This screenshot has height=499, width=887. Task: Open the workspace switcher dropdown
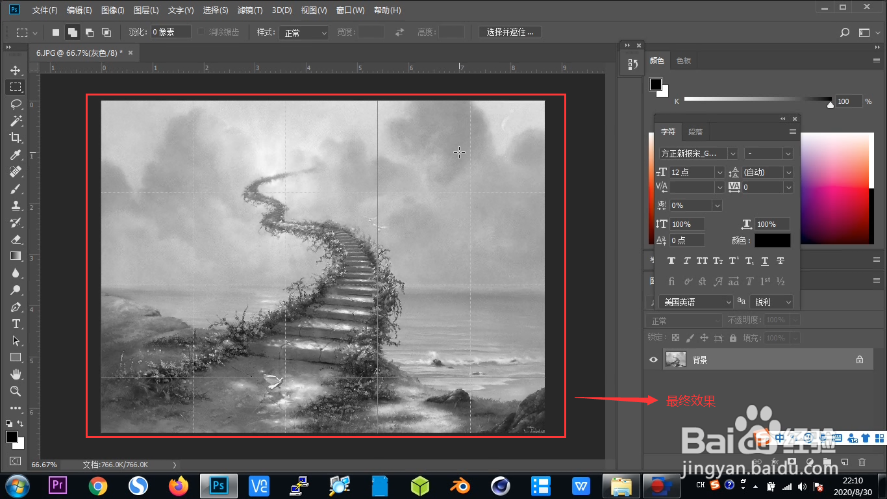(x=868, y=32)
